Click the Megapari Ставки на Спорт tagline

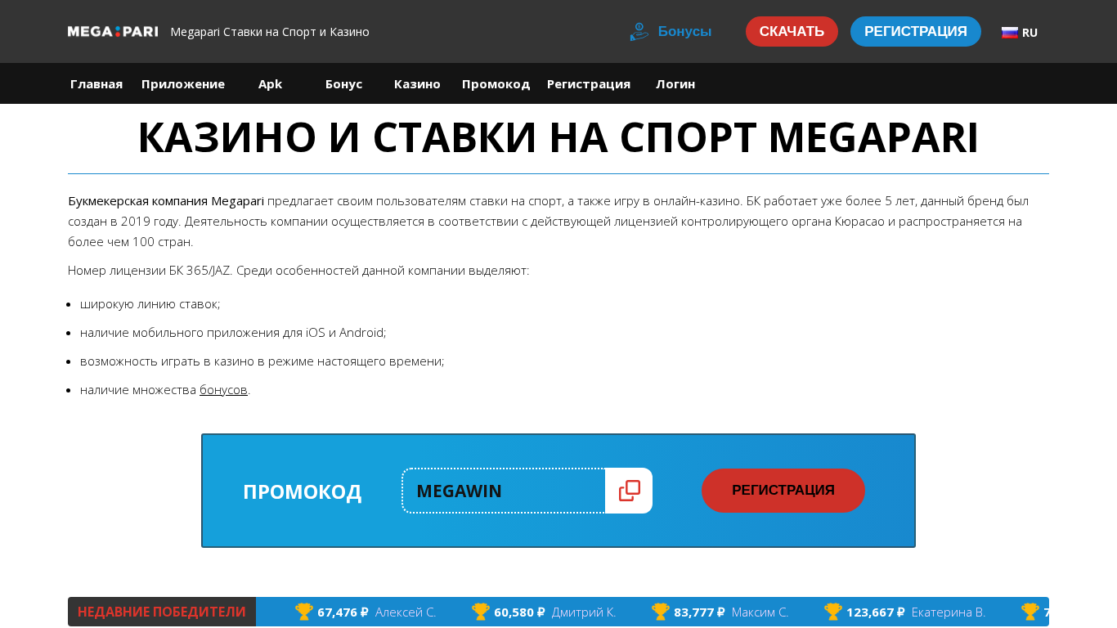tap(270, 32)
